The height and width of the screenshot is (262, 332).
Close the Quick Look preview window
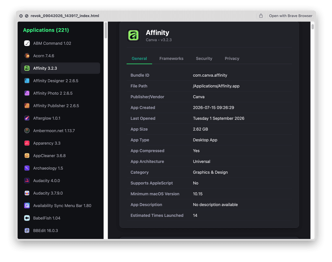tap(21, 16)
